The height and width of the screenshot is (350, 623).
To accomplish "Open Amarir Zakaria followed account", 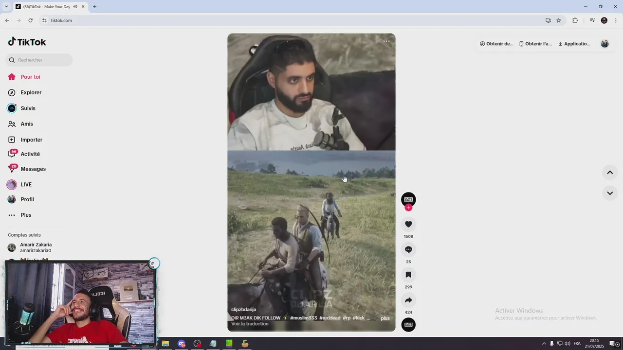I will [x=36, y=247].
